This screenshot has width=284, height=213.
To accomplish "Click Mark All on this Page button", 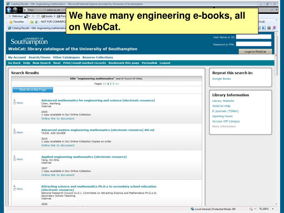I will tap(33, 90).
